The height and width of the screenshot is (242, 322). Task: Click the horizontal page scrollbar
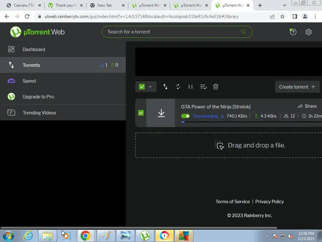[x=139, y=228]
